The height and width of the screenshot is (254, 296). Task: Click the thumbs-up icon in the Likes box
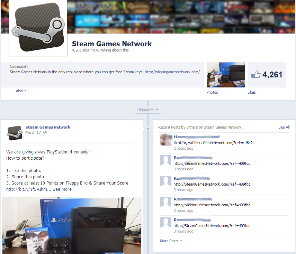pos(256,75)
